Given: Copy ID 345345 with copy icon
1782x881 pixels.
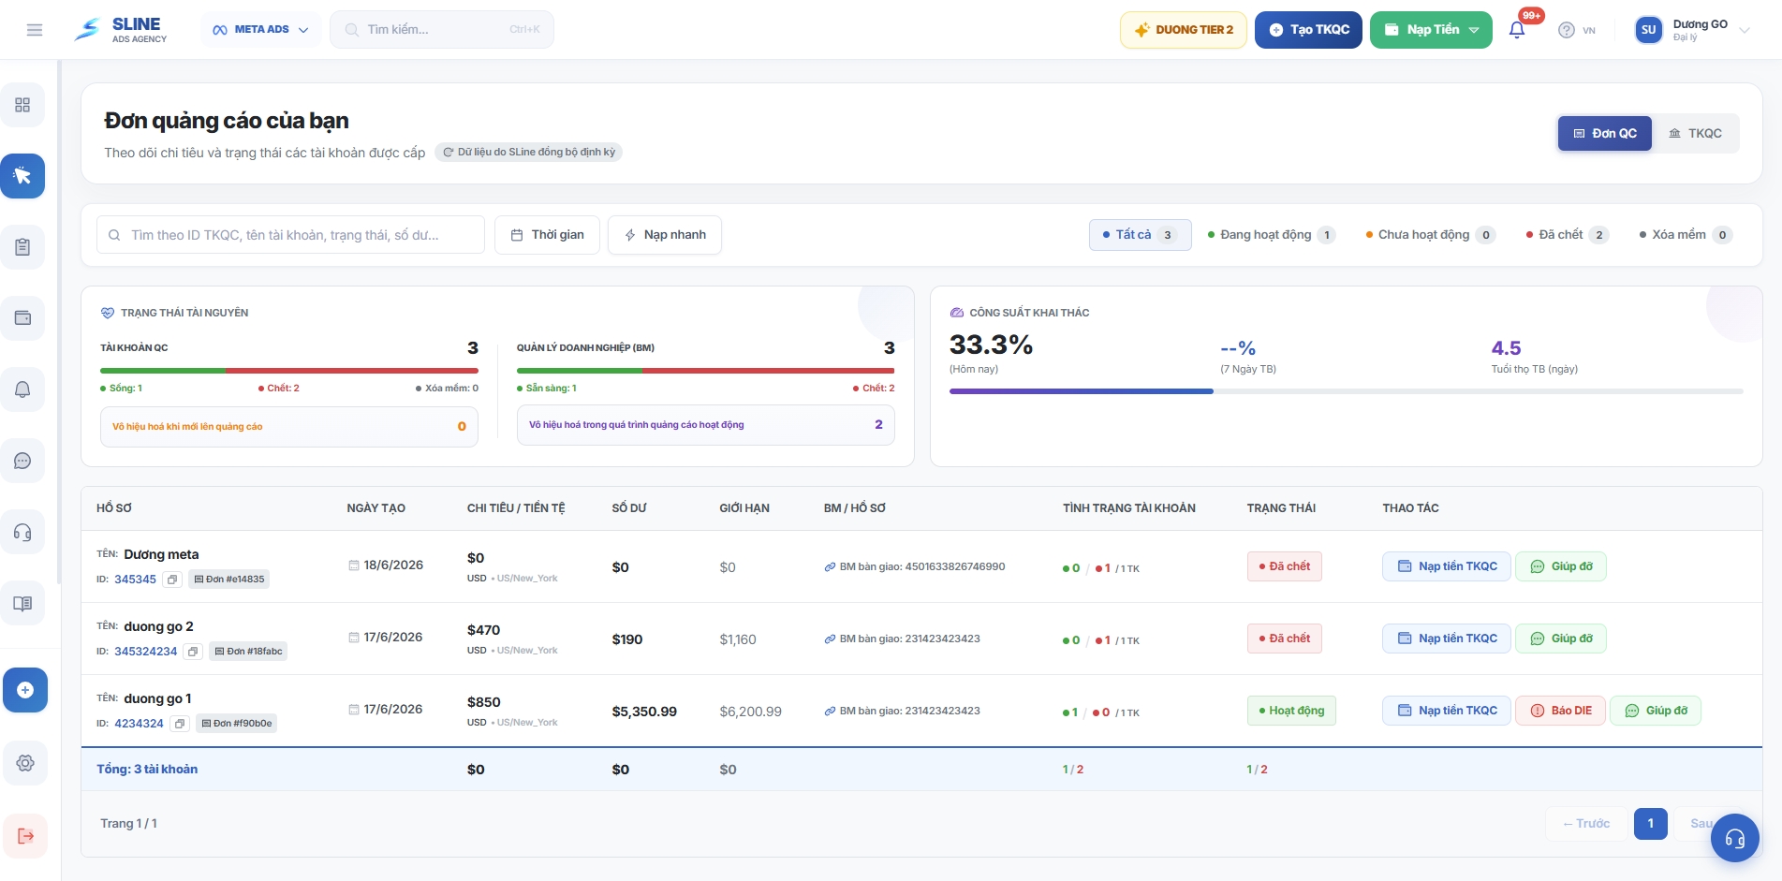Looking at the screenshot, I should pos(172,580).
